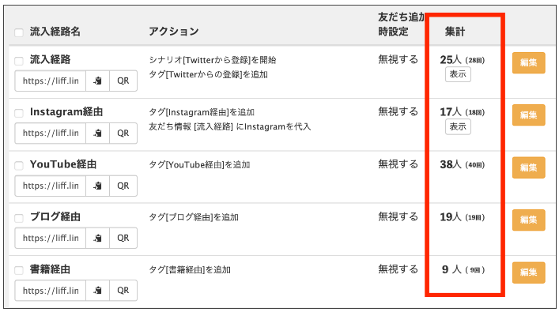
Task: Click 編集 for the Instagram経由 row
Action: coord(528,115)
